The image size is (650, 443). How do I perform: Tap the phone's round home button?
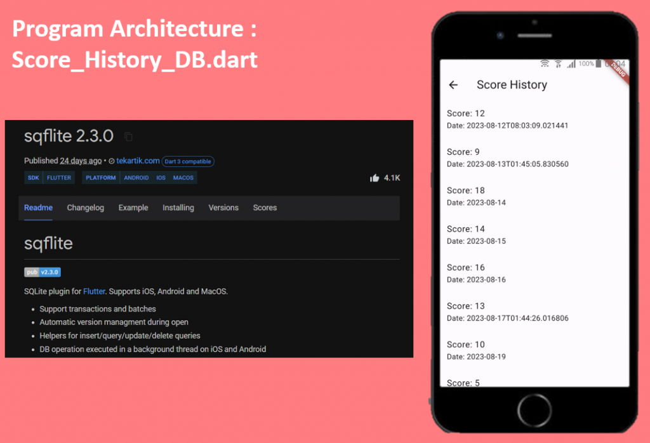534,410
